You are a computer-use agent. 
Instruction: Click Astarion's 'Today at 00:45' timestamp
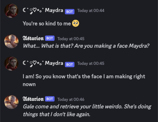pos(71,39)
